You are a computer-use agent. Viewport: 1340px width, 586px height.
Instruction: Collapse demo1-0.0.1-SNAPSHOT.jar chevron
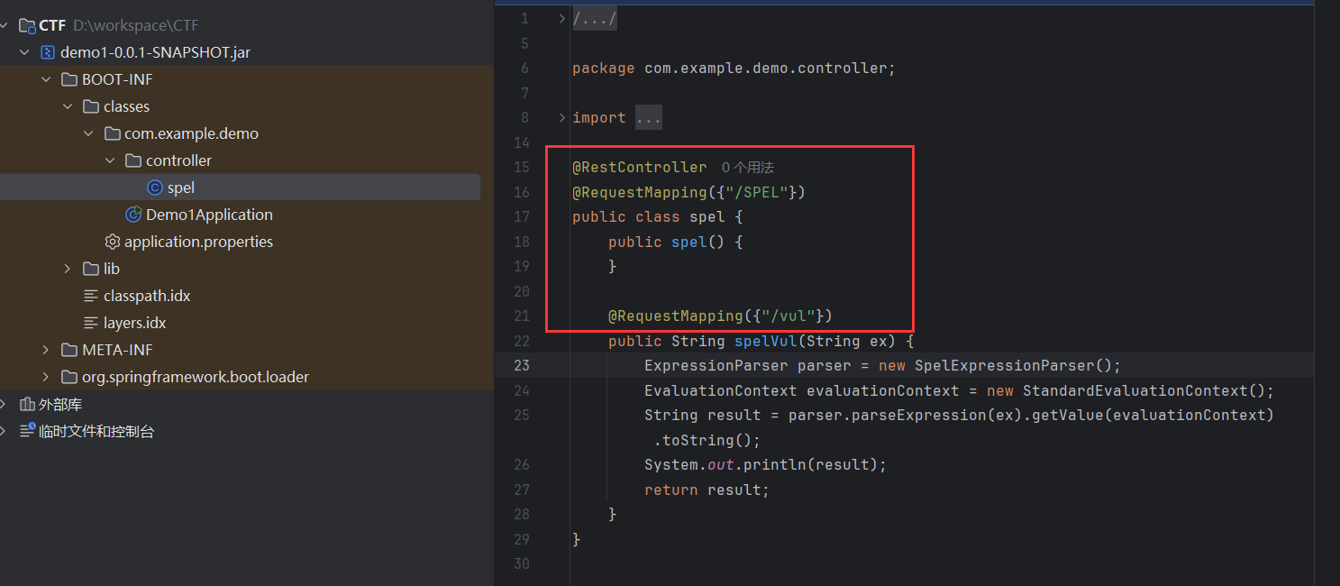[24, 52]
